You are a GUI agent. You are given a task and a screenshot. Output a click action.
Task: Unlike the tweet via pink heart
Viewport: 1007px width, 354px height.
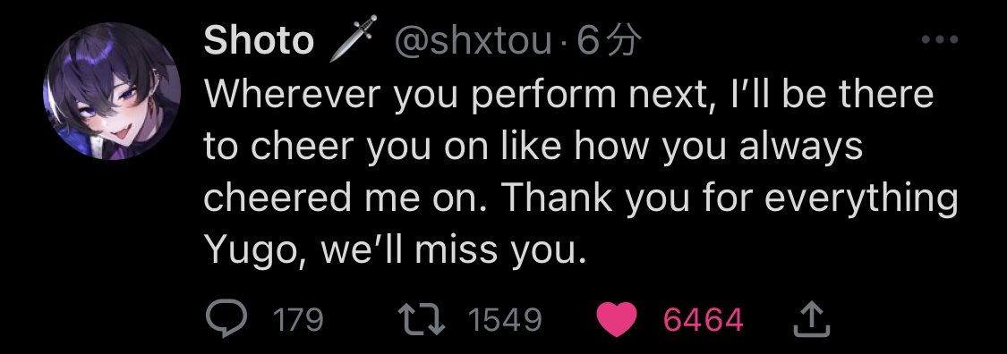[x=616, y=320]
